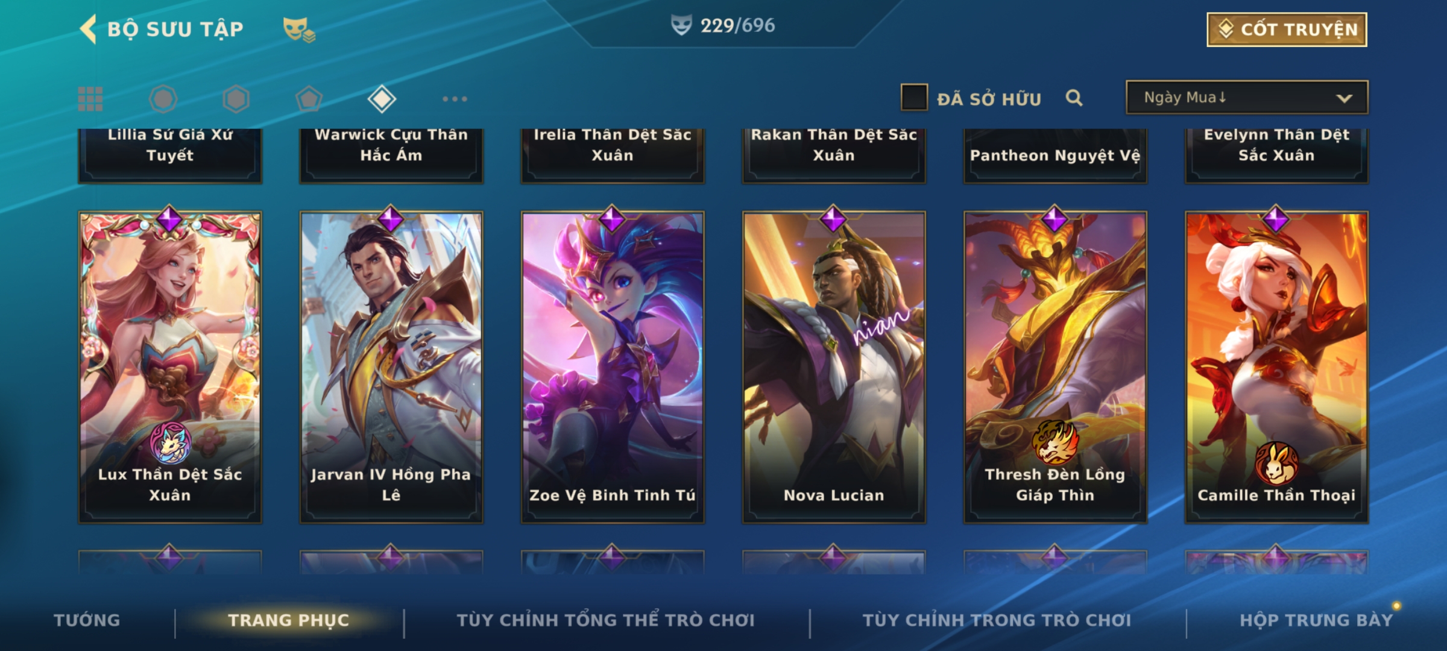Viewport: 1447px width, 651px height.
Task: Open the mask and coins skin shop icon
Action: (x=299, y=30)
